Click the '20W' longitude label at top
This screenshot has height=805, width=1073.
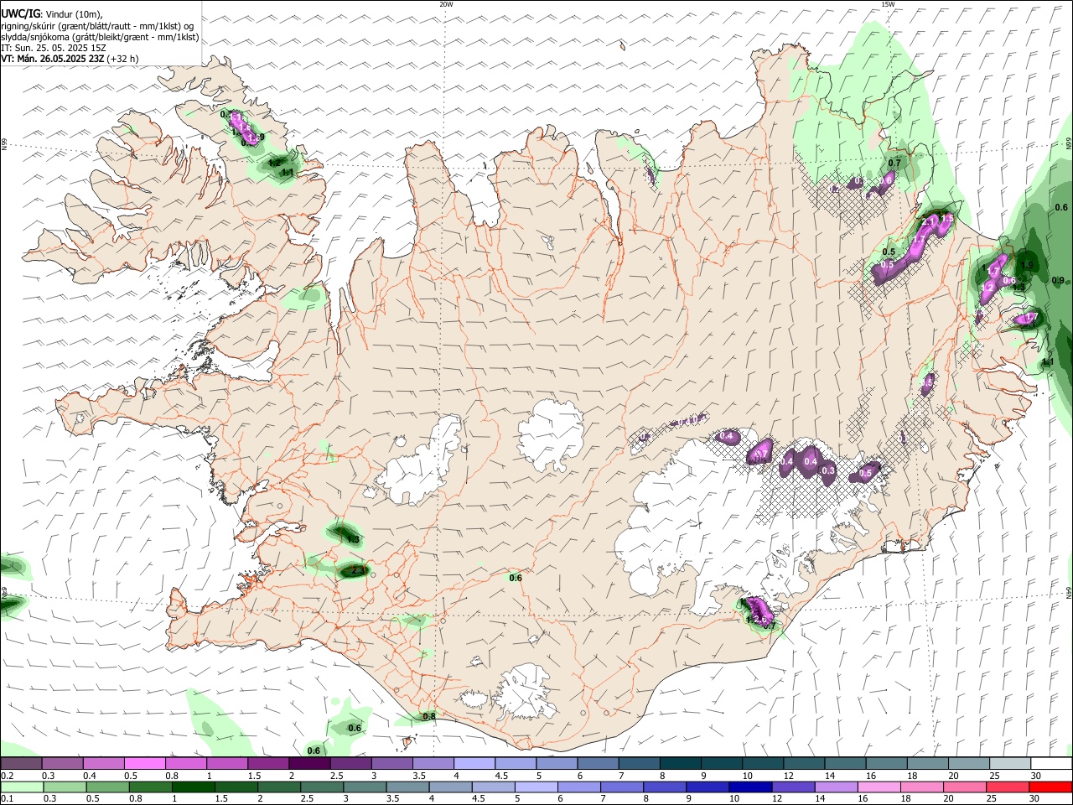[x=446, y=4]
